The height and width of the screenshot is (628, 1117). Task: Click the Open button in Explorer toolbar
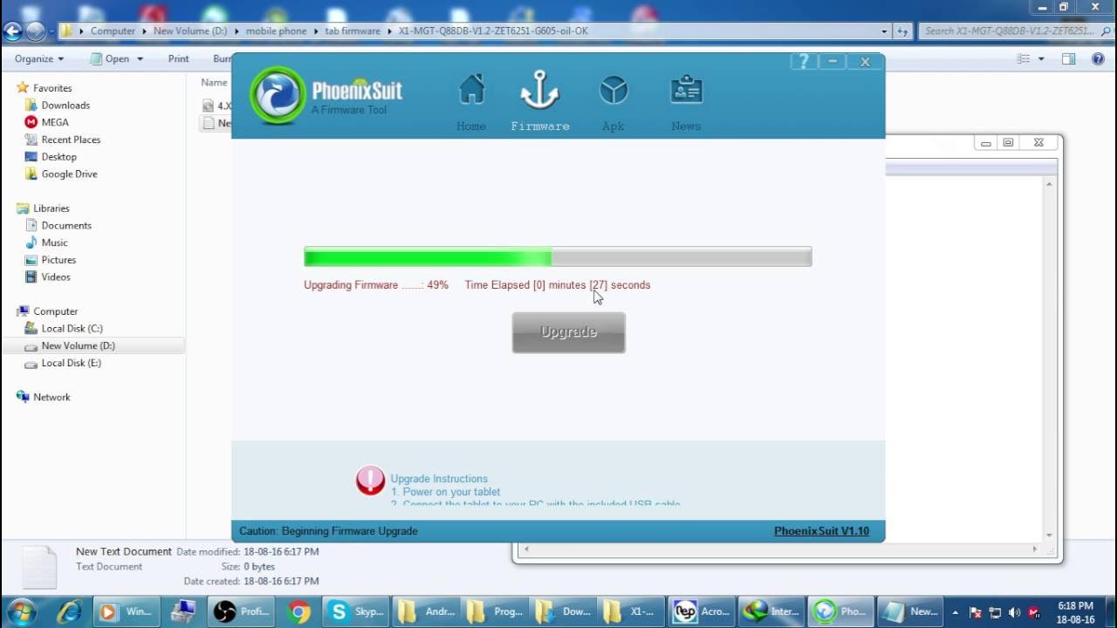(110, 58)
